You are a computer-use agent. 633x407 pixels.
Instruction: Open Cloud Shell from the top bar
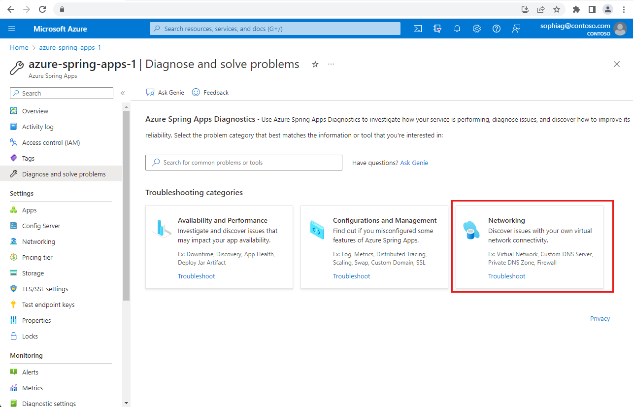[417, 29]
